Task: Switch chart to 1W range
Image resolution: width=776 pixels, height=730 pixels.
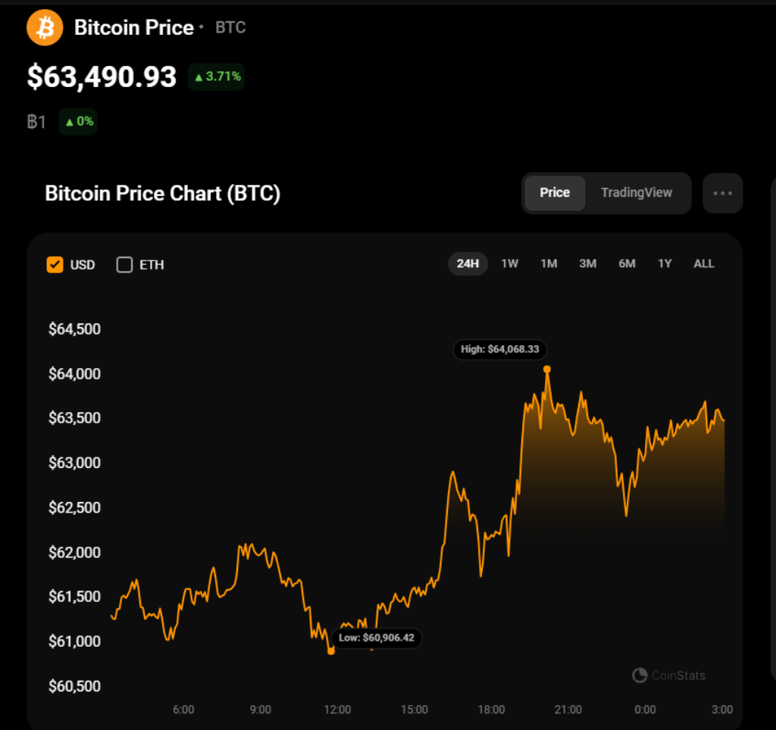Action: [x=509, y=264]
